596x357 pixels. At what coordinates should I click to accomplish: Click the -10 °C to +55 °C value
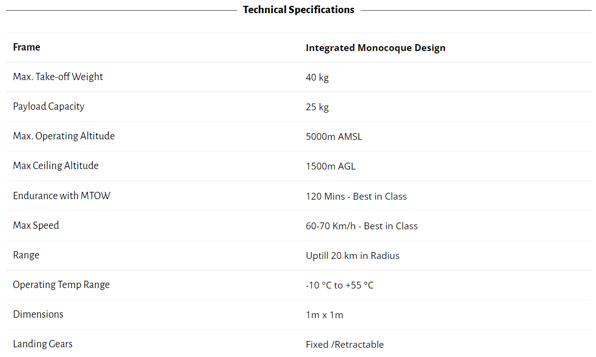(x=340, y=285)
